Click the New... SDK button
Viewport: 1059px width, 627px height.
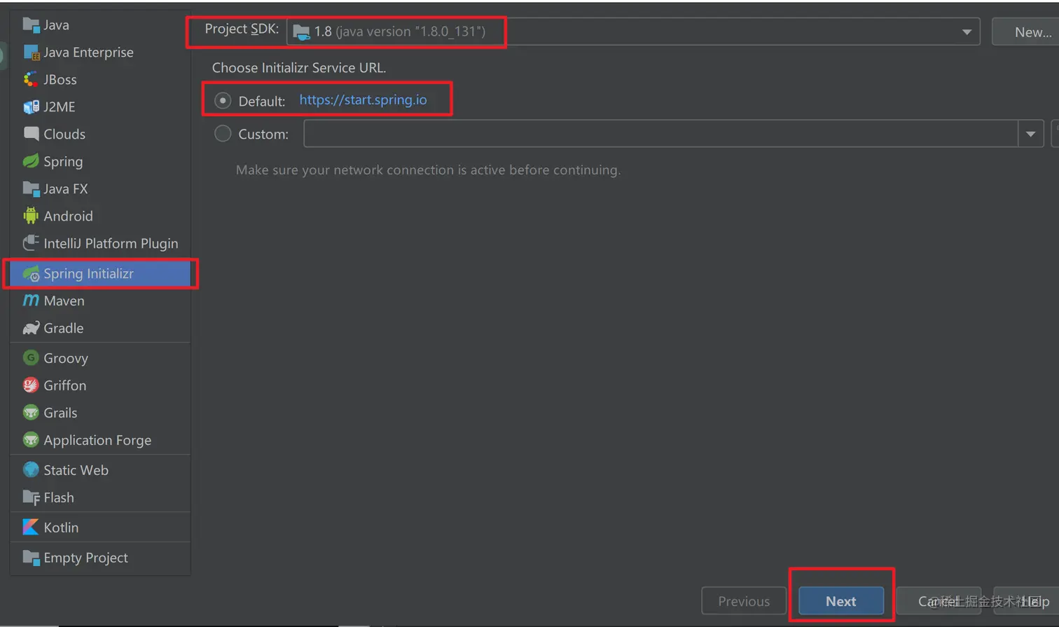coord(1027,32)
